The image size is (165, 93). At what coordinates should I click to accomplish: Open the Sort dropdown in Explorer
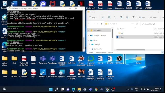click(x=143, y=17)
